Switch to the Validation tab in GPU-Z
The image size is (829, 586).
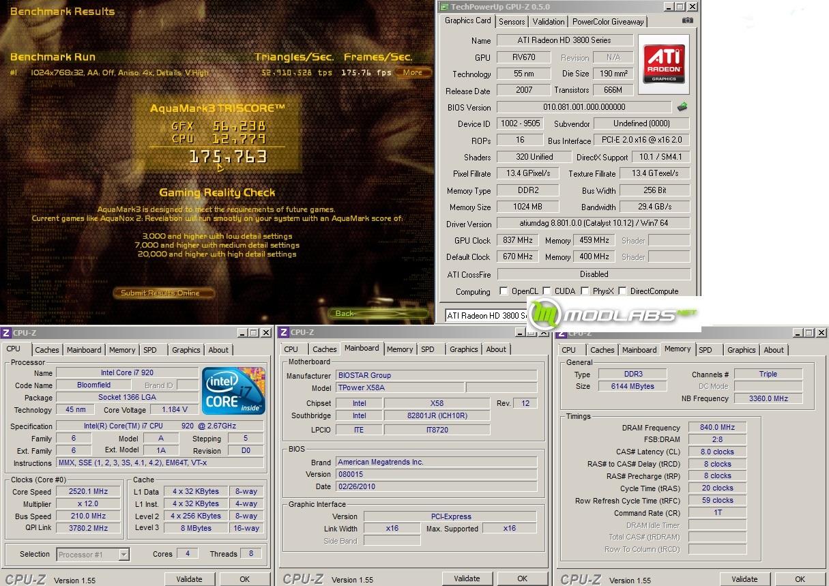[549, 21]
